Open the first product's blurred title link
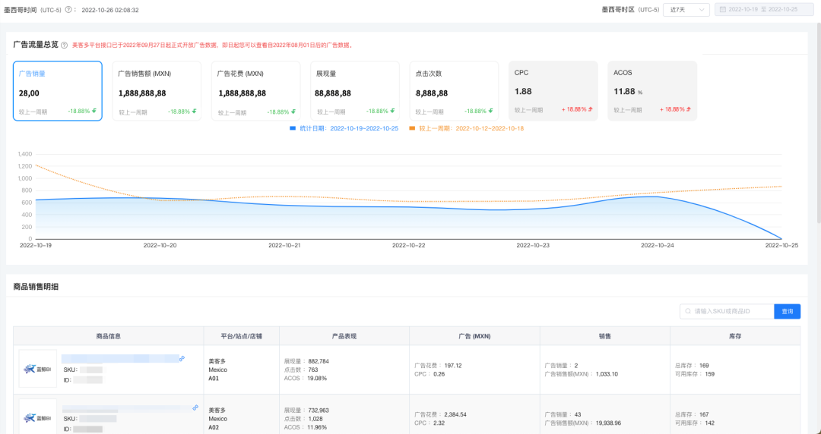The width and height of the screenshot is (821, 434). click(x=120, y=359)
